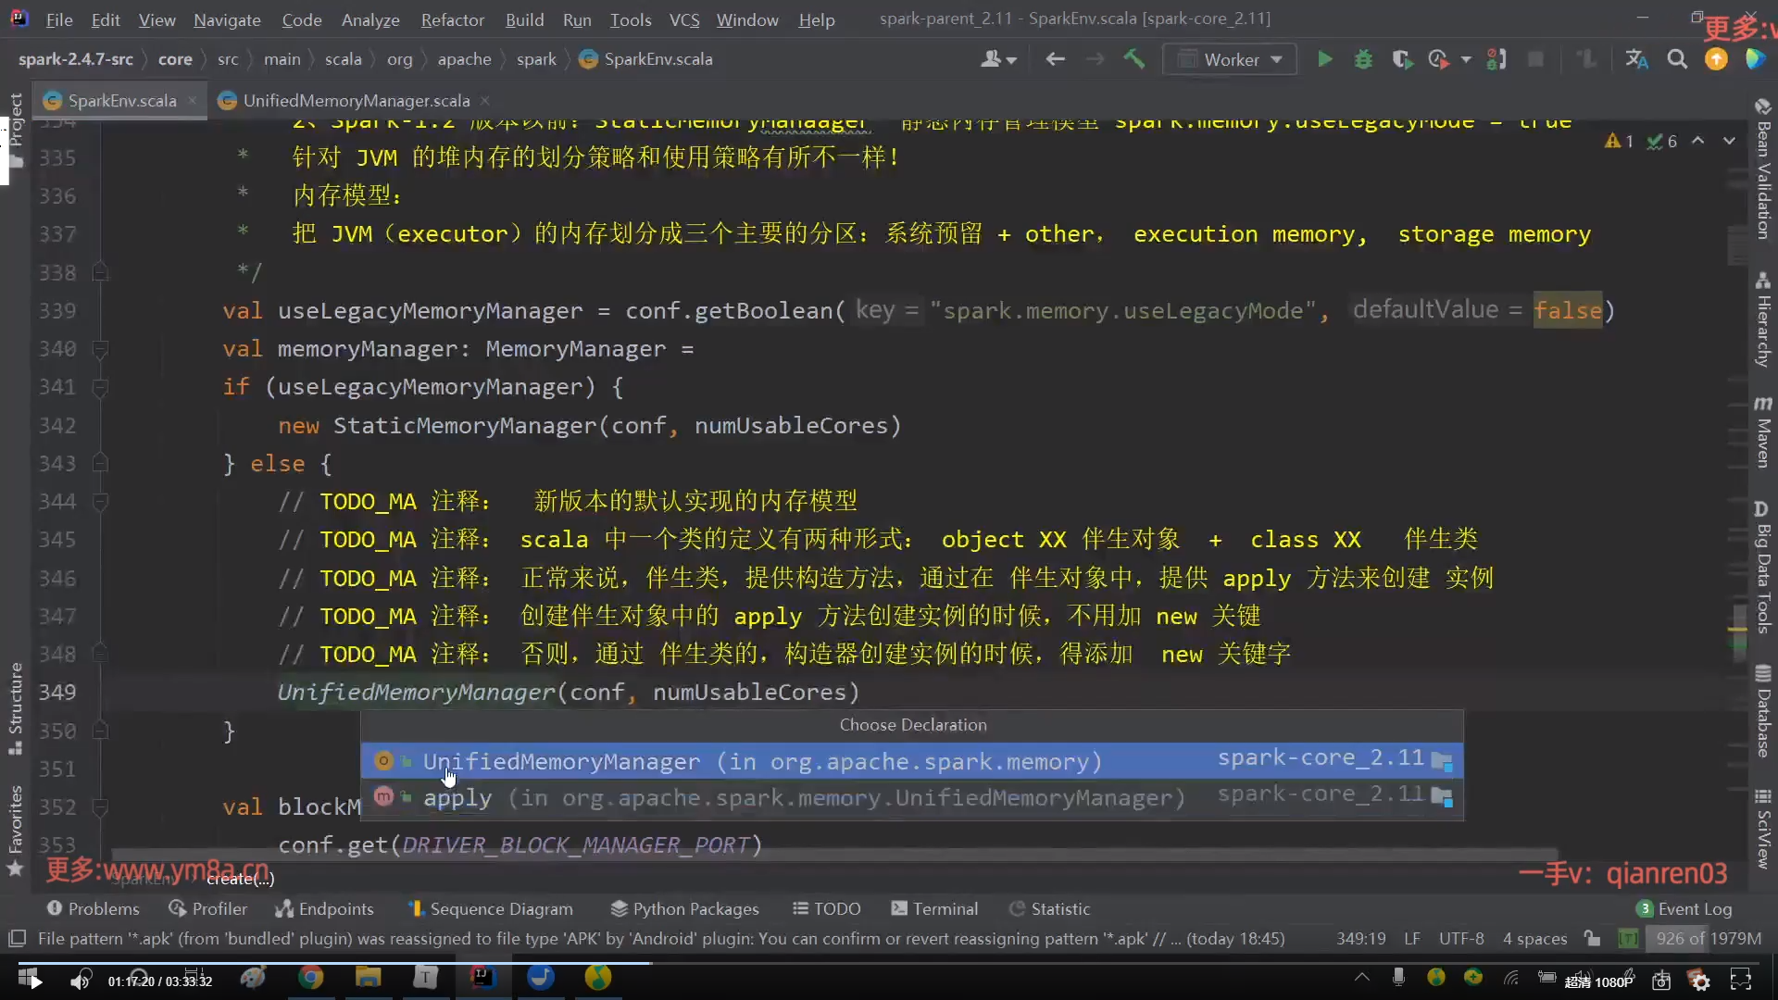Navigate back with left arrow
Viewport: 1778px width, 1000px height.
[x=1055, y=59]
